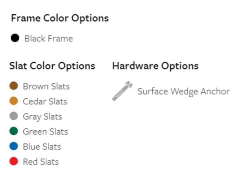Choose the Gray Slats text label

point(42,117)
